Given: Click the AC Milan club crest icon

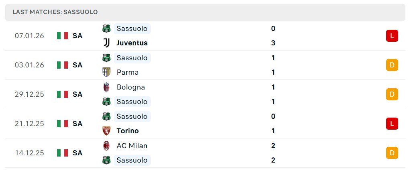Looking at the screenshot, I should 106,146.
